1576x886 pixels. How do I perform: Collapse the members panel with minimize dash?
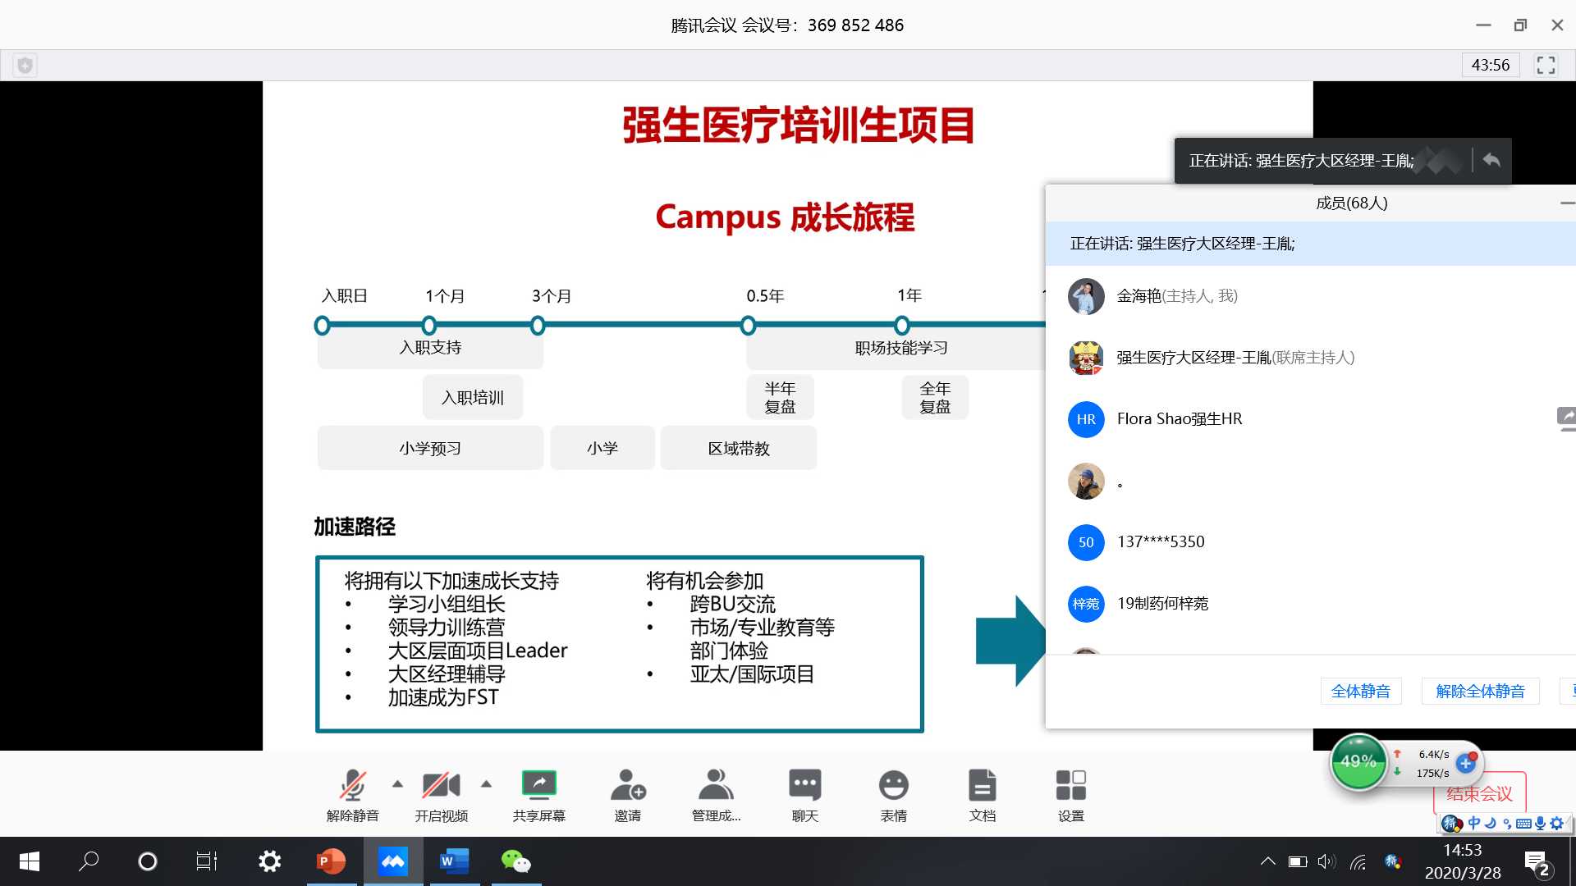pyautogui.click(x=1566, y=203)
